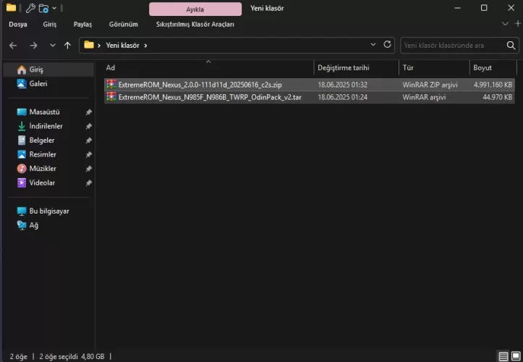523x362 pixels.
Task: Click the pin icon next to Masaüstü
Action: point(89,112)
